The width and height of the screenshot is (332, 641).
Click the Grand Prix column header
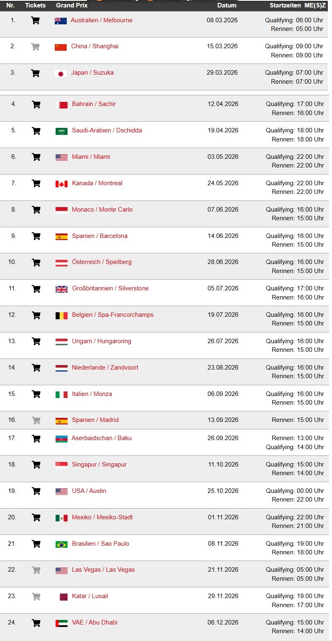coord(72,5)
